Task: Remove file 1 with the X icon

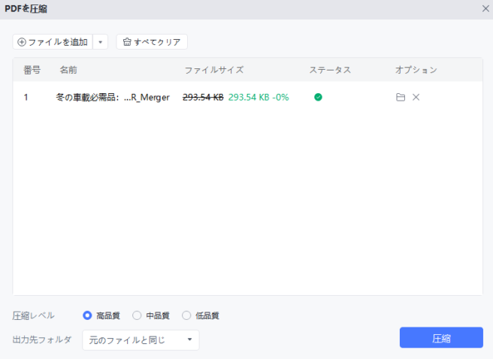Action: tap(416, 98)
